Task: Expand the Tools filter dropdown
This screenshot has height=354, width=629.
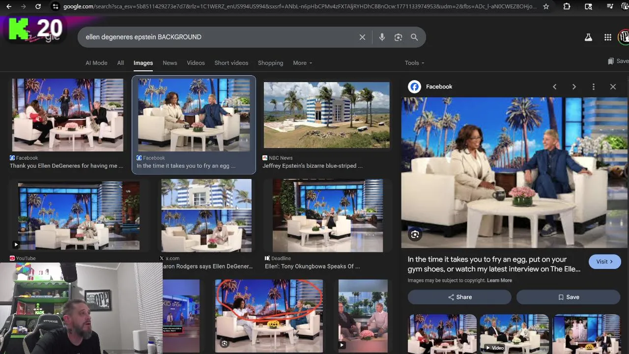Action: (414, 63)
